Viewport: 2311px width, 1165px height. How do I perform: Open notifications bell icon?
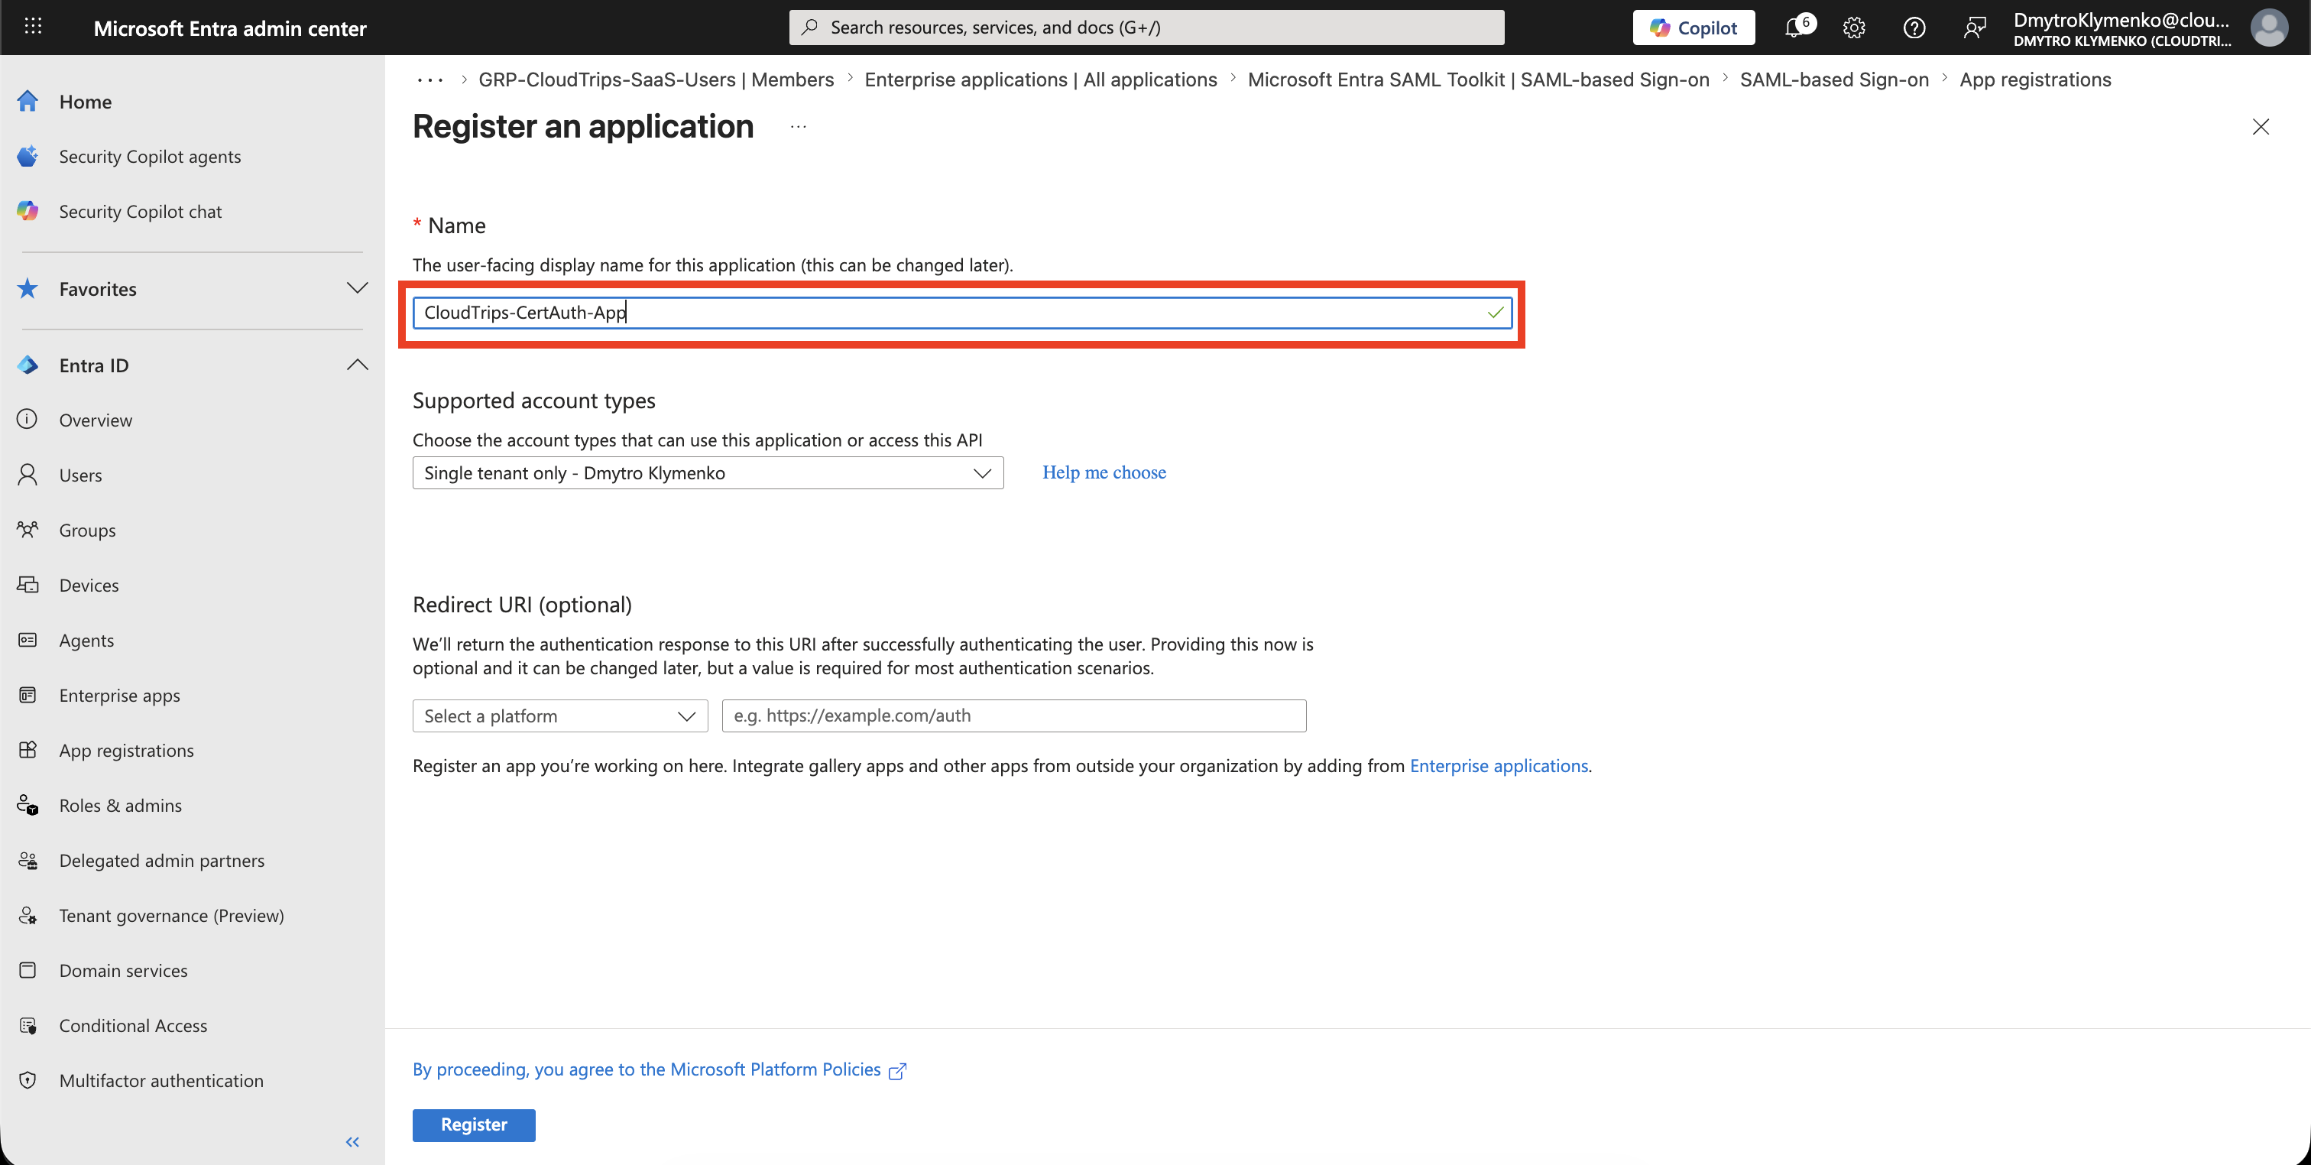[1795, 28]
